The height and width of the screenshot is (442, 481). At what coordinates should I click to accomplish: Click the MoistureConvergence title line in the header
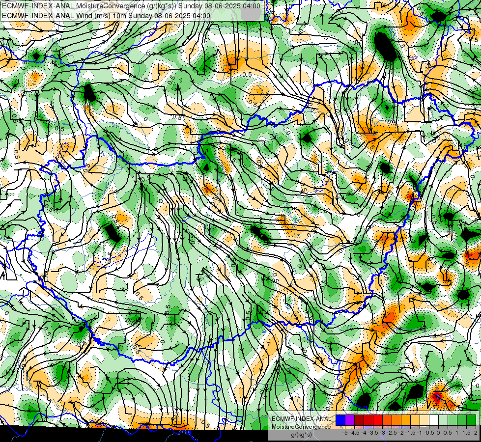[x=131, y=6]
